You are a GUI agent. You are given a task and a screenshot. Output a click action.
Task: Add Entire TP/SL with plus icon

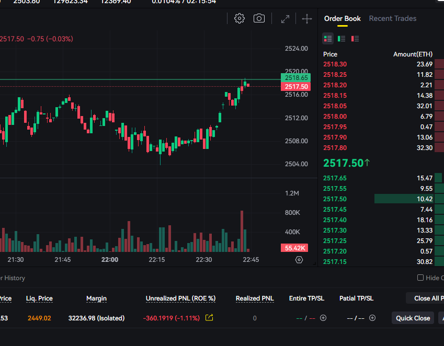click(x=323, y=318)
